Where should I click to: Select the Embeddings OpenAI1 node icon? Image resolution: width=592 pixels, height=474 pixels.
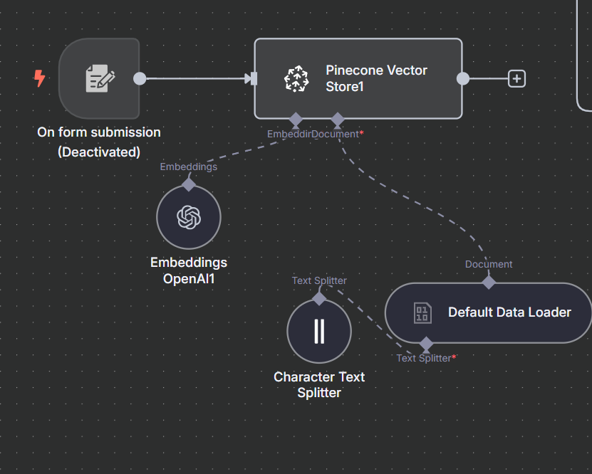tap(189, 217)
